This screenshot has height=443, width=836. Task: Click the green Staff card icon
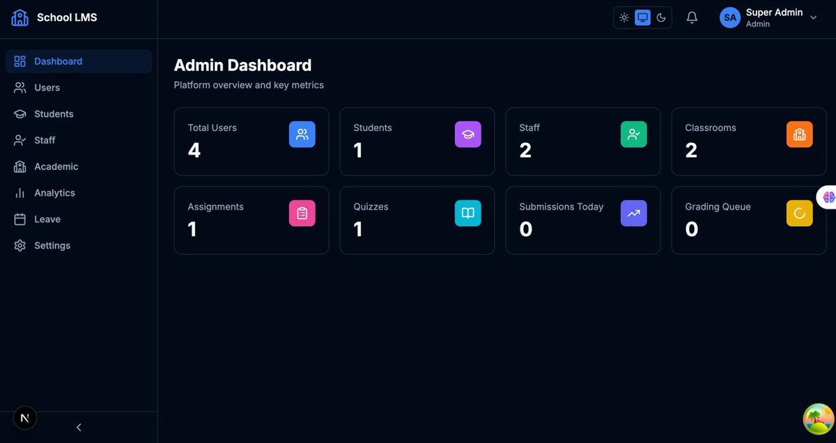[x=634, y=134]
